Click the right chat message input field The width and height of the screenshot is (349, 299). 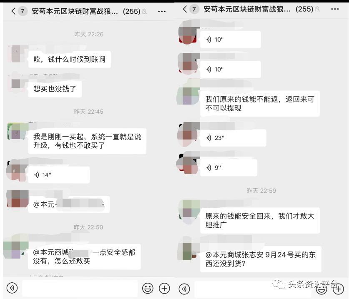[253, 289]
